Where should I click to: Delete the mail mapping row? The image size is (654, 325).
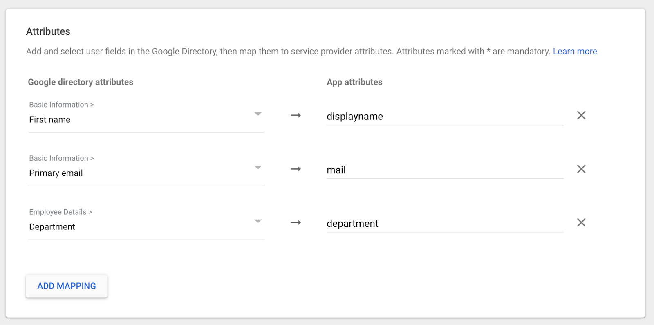click(x=581, y=169)
